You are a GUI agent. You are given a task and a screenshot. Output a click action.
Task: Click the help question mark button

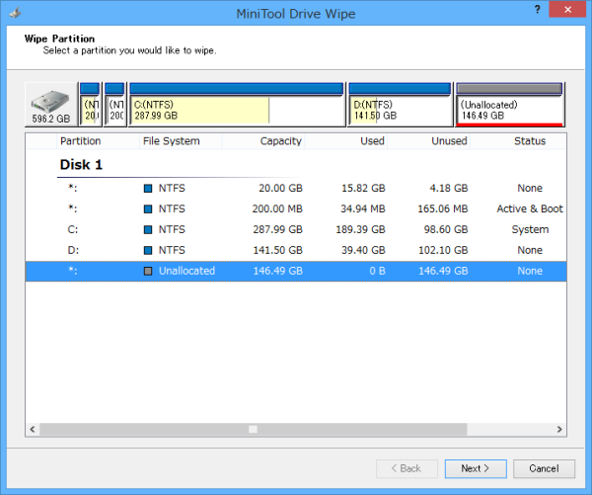538,10
